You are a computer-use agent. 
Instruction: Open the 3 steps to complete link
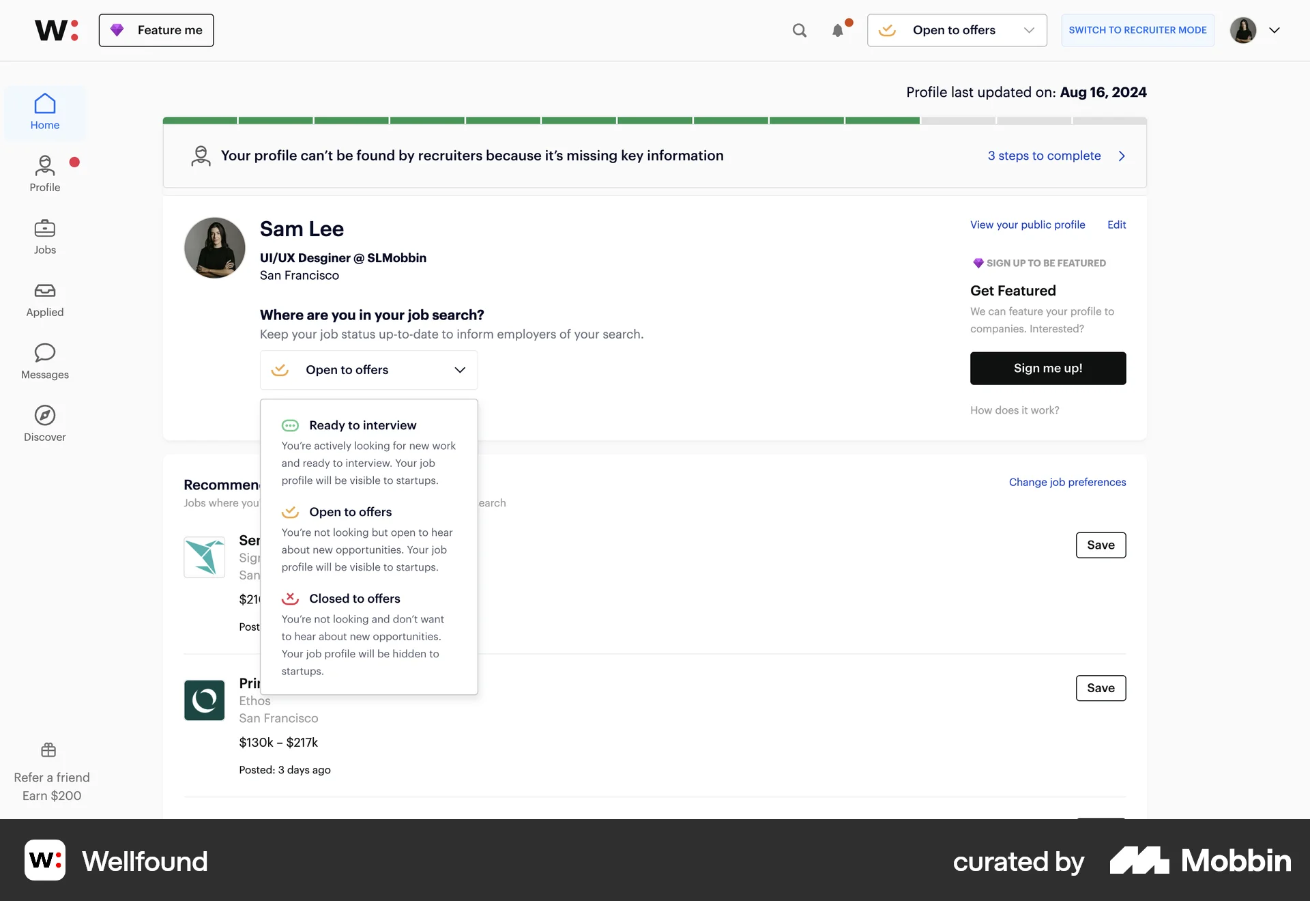1044,156
